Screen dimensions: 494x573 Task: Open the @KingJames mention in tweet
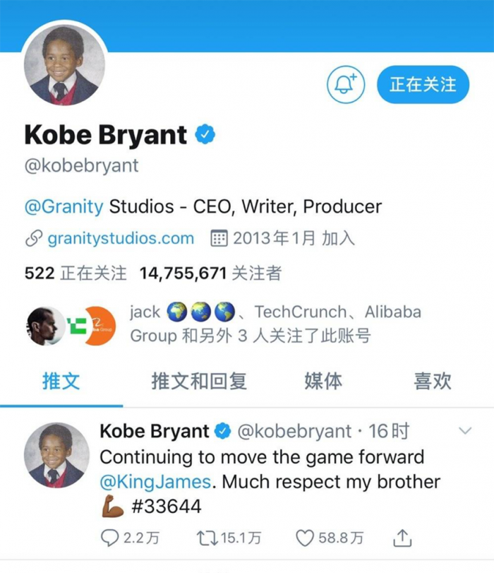coord(155,482)
